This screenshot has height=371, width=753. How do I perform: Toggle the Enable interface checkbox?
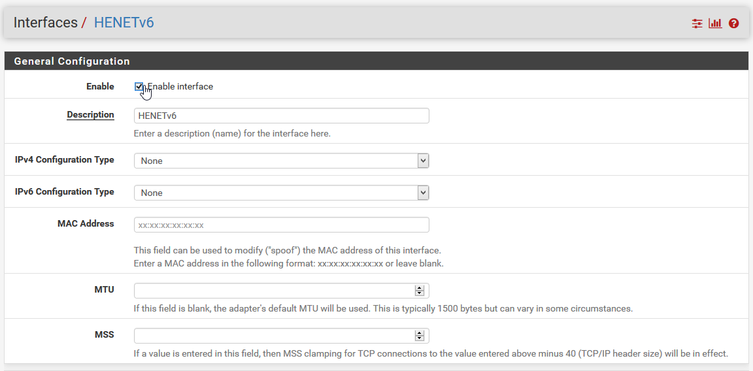click(x=139, y=86)
